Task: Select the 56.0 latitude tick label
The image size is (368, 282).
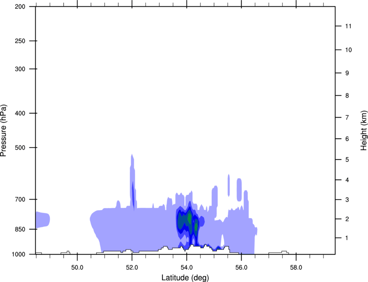Action: [x=241, y=267]
